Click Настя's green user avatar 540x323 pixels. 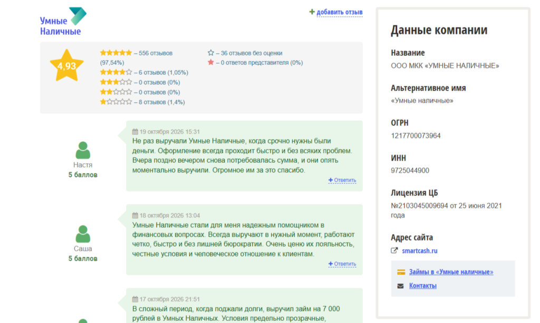pyautogui.click(x=83, y=150)
